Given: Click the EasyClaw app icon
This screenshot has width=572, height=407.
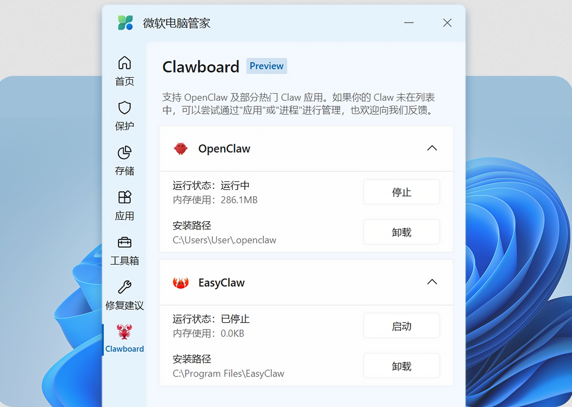Looking at the screenshot, I should tap(180, 282).
